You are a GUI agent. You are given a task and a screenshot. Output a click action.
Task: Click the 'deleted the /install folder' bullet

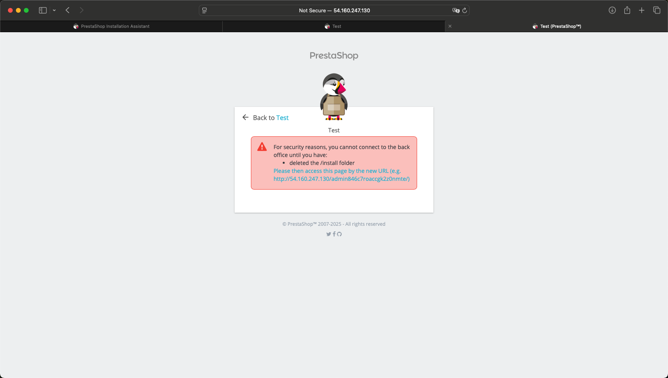pos(322,163)
